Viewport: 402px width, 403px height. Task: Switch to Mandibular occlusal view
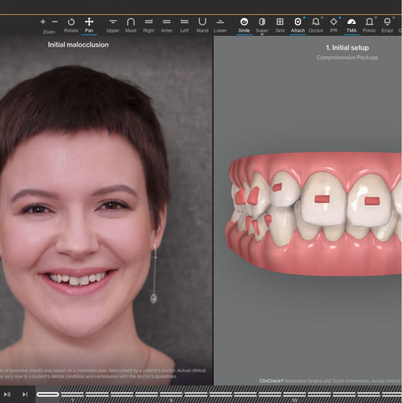[202, 22]
